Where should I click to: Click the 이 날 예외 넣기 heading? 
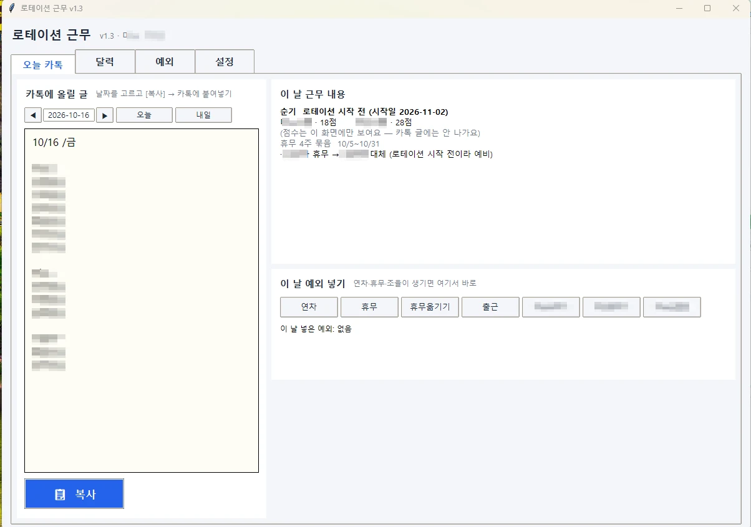(313, 283)
